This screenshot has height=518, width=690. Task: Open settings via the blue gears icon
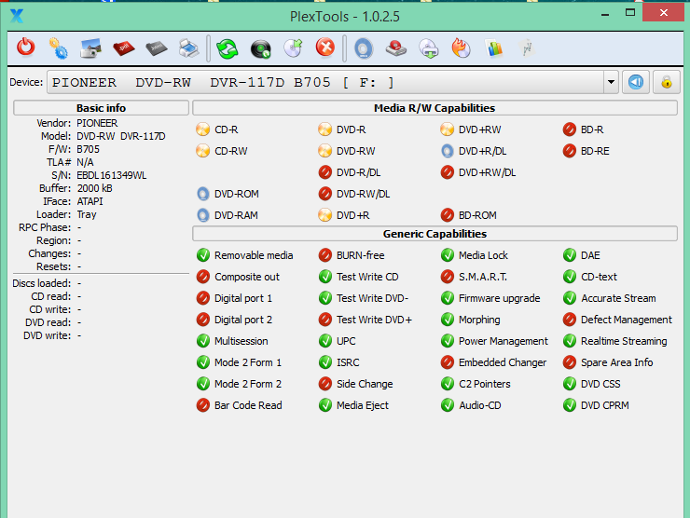tap(58, 48)
